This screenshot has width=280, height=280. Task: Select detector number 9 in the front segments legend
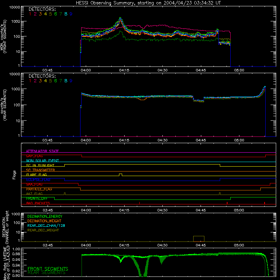coord(71,14)
